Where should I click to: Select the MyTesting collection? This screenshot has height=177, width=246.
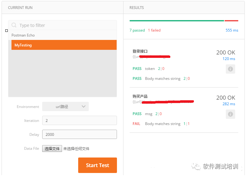pos(64,45)
